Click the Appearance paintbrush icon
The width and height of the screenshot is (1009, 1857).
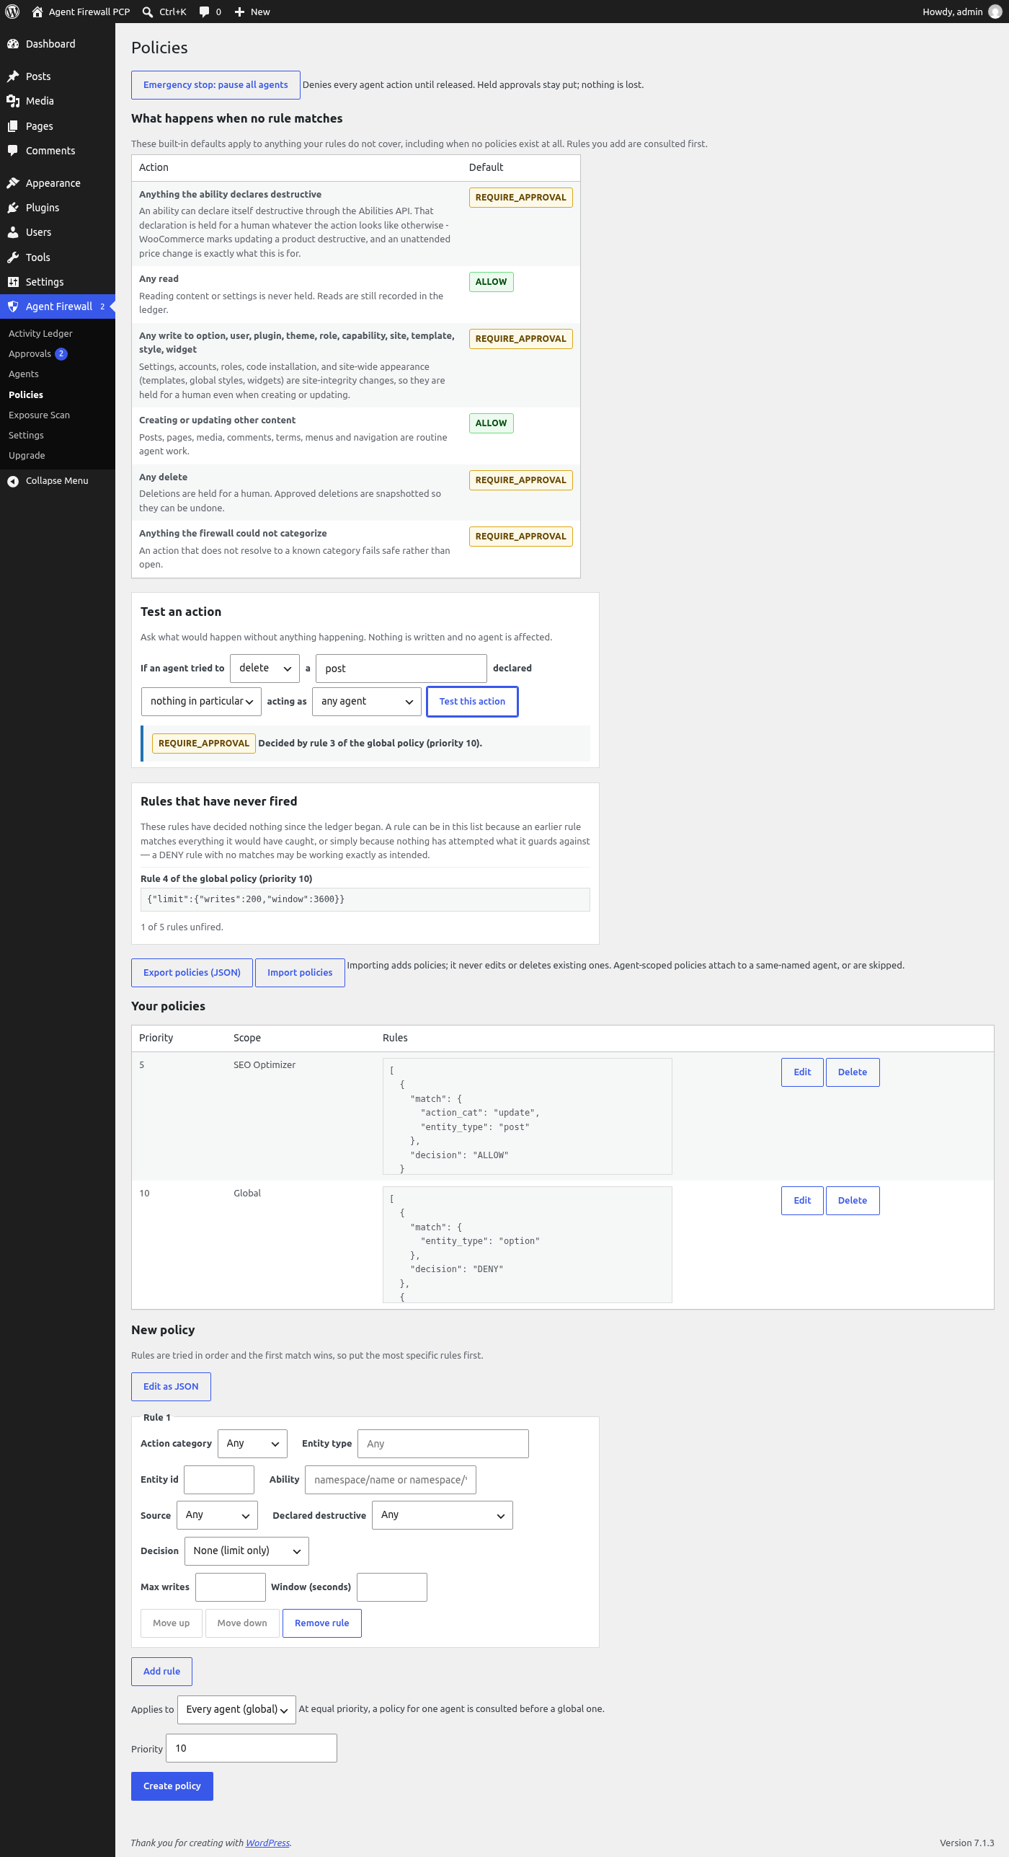click(13, 183)
